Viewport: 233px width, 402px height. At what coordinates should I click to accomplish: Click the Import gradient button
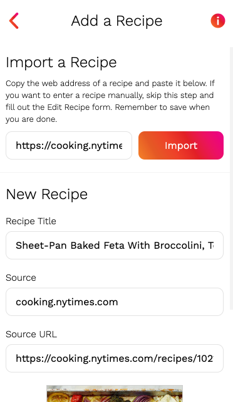(181, 145)
